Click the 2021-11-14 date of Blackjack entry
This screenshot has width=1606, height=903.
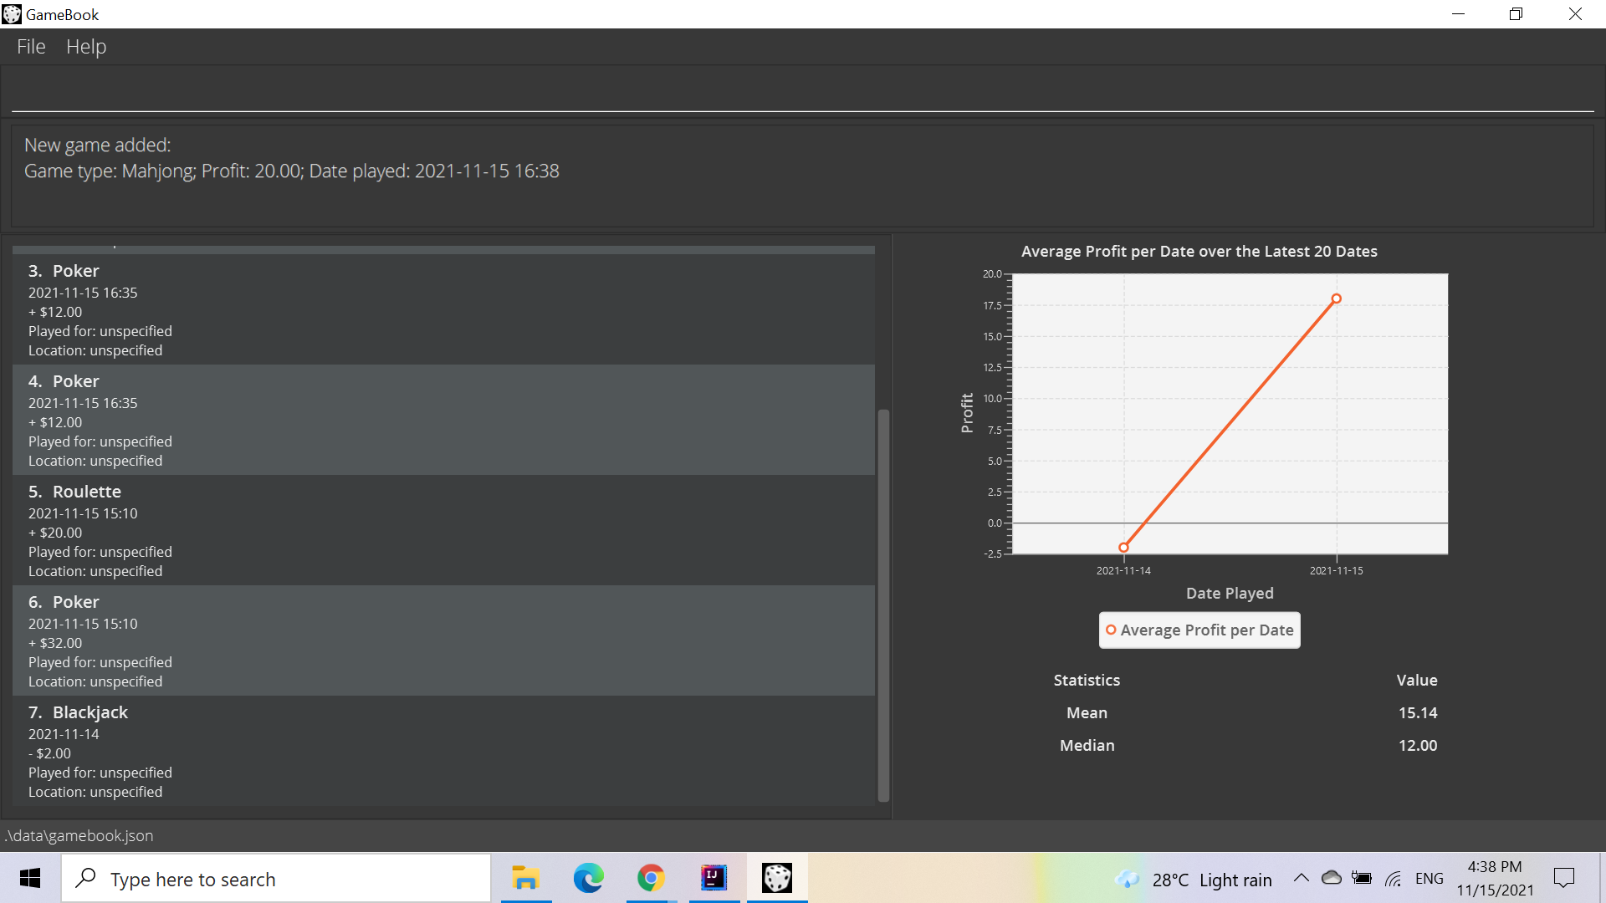click(x=64, y=734)
